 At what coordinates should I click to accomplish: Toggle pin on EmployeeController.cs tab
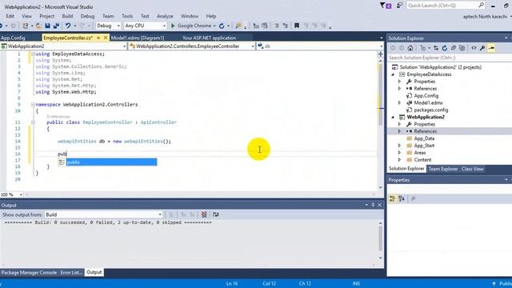pos(98,38)
